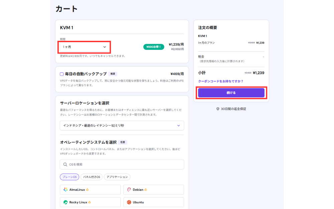Click the 続ける continue button
Viewport: 334px width, 209px height.
click(x=231, y=93)
